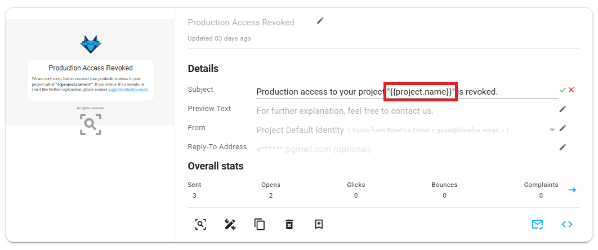Click into the Subject input field
598x250 pixels.
(407, 91)
